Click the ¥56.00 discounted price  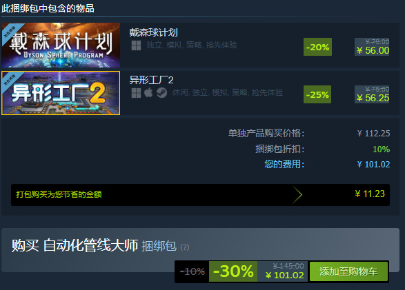(373, 50)
